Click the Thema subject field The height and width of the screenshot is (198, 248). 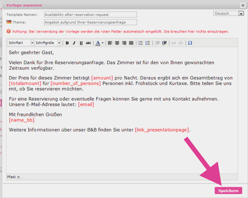pyautogui.click(x=91, y=22)
